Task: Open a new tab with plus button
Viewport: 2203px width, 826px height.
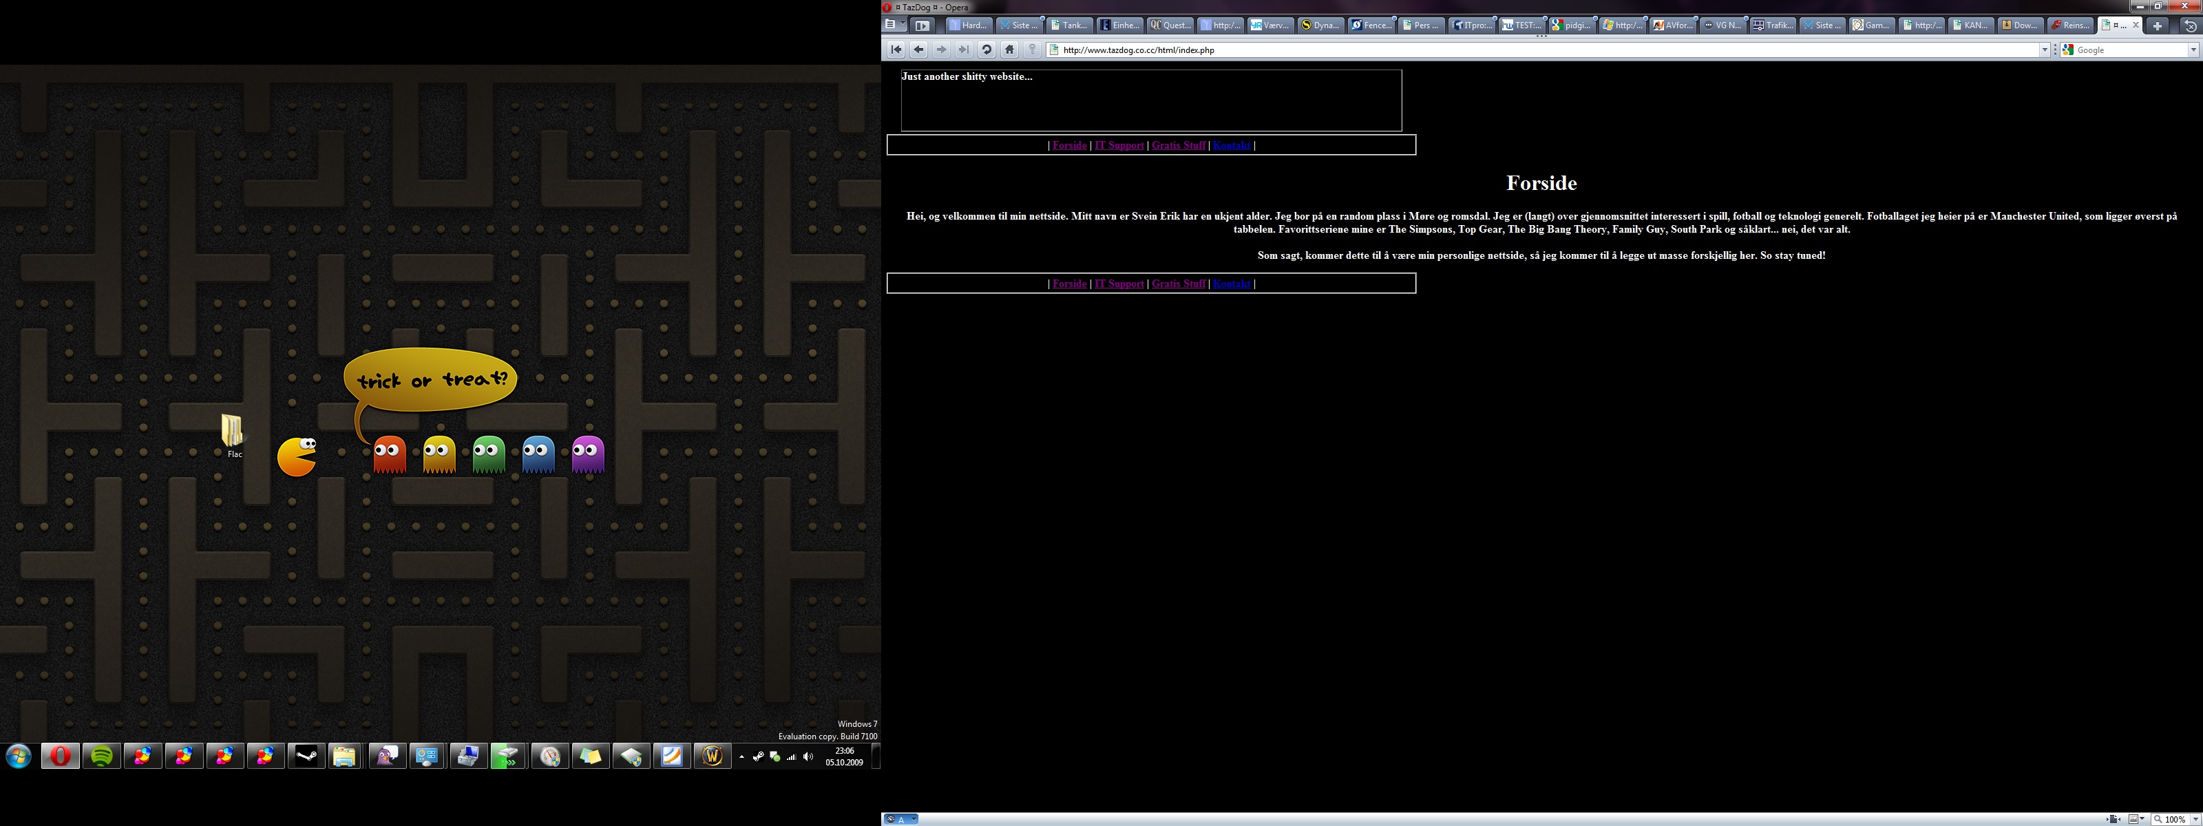Action: pyautogui.click(x=2158, y=25)
